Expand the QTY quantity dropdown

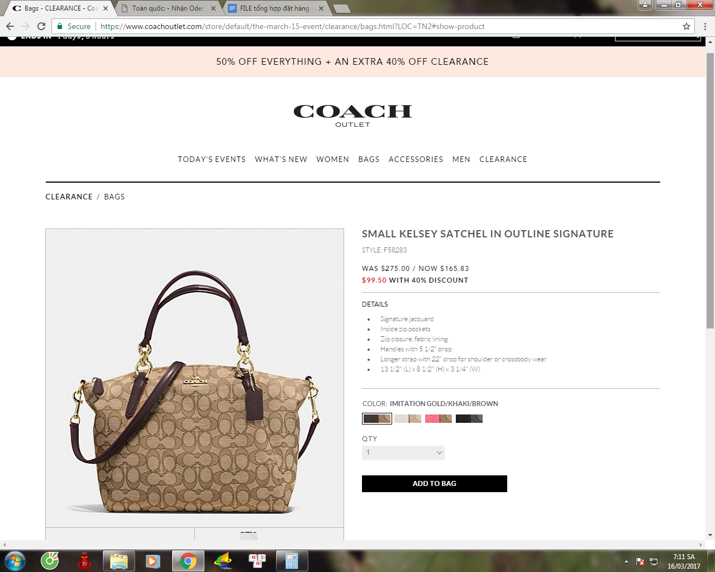(x=403, y=452)
